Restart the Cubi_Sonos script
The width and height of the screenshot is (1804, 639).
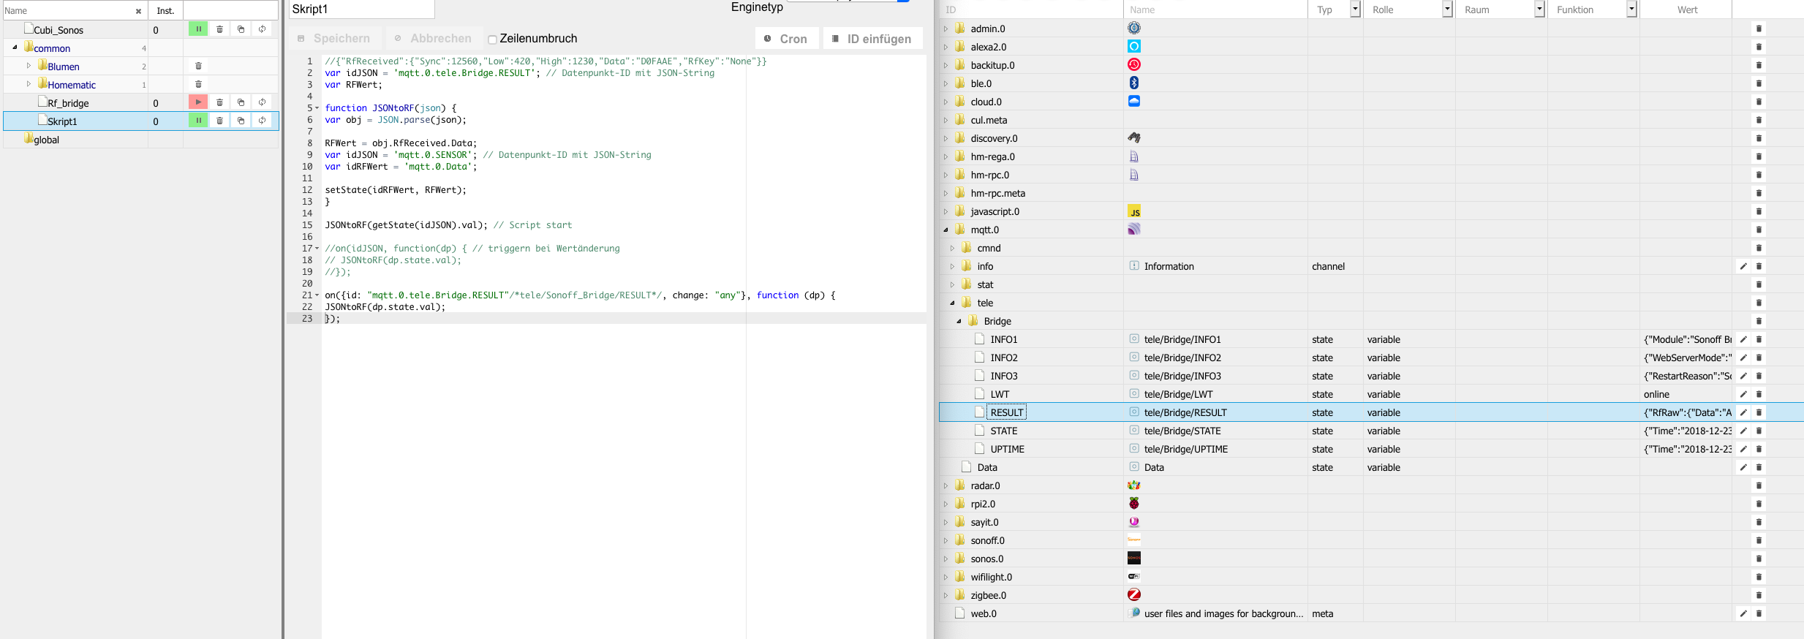click(262, 29)
